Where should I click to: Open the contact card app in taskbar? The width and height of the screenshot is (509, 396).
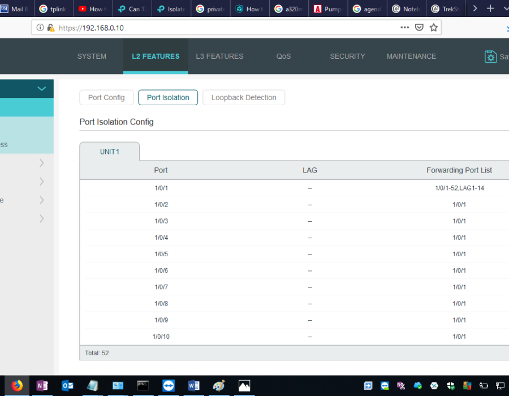[118, 386]
